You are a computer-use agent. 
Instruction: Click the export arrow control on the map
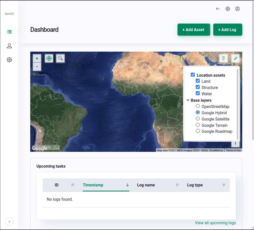point(223,58)
